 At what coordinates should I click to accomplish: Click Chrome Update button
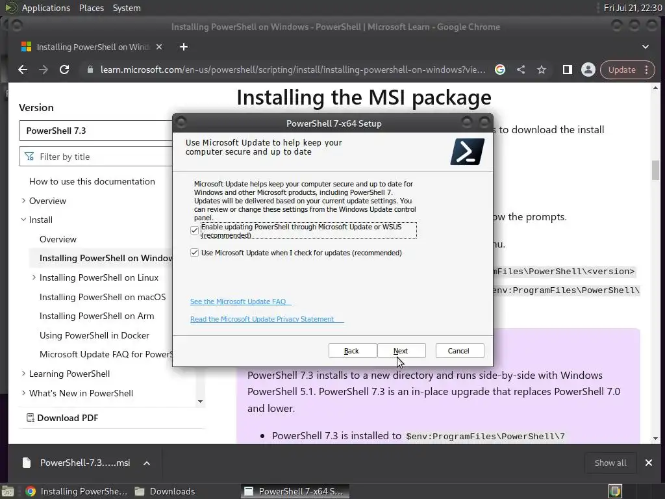(621, 70)
